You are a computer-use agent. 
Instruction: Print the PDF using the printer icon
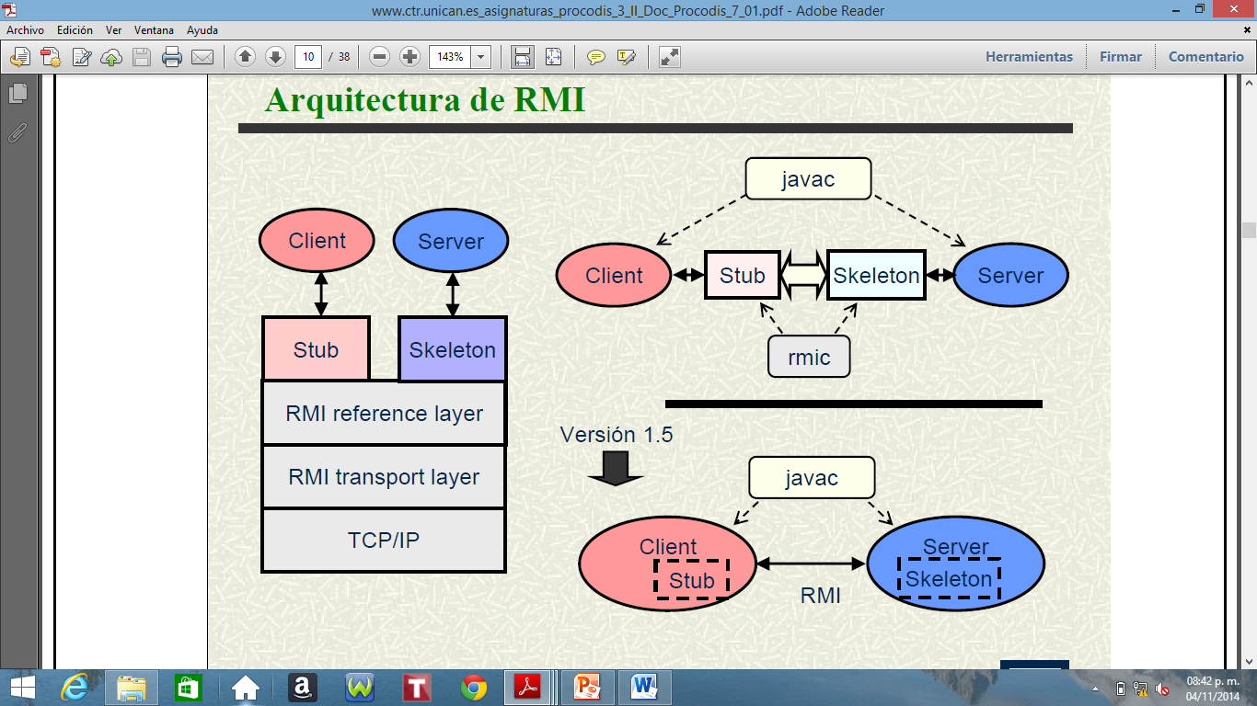173,56
